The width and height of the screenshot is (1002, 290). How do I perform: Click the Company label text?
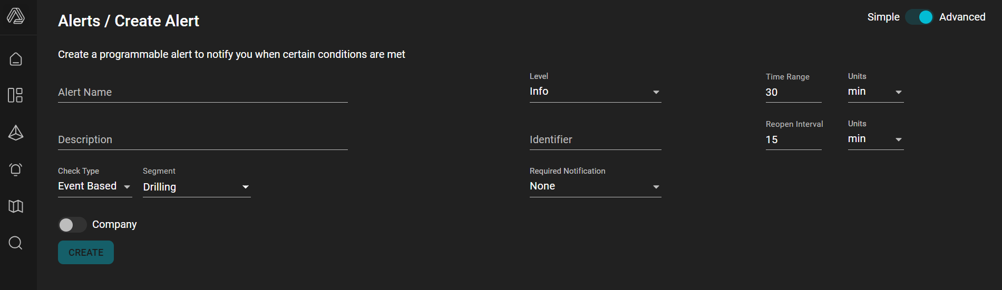pyautogui.click(x=114, y=225)
